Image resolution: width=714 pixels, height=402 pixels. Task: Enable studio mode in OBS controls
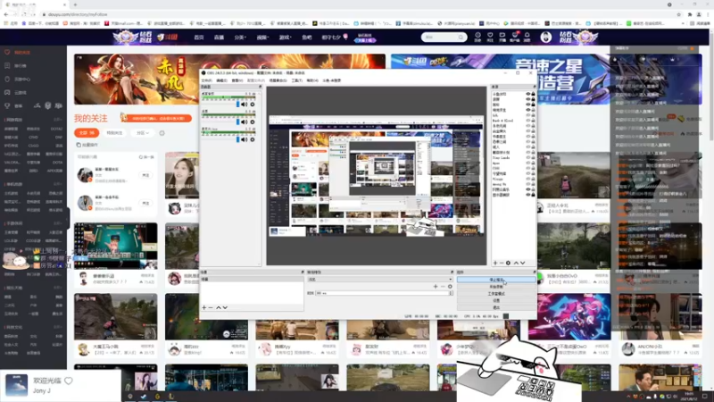pyautogui.click(x=496, y=294)
